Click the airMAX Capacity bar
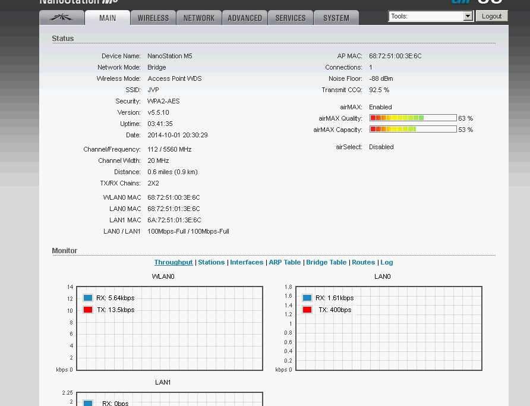The width and height of the screenshot is (530, 406). [413, 129]
